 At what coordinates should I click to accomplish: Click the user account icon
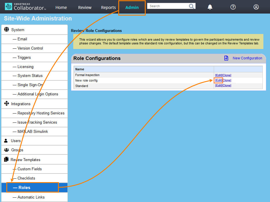click(256, 7)
